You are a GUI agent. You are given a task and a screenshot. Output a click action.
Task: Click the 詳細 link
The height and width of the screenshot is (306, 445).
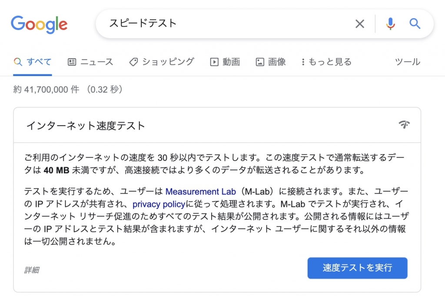[32, 269]
